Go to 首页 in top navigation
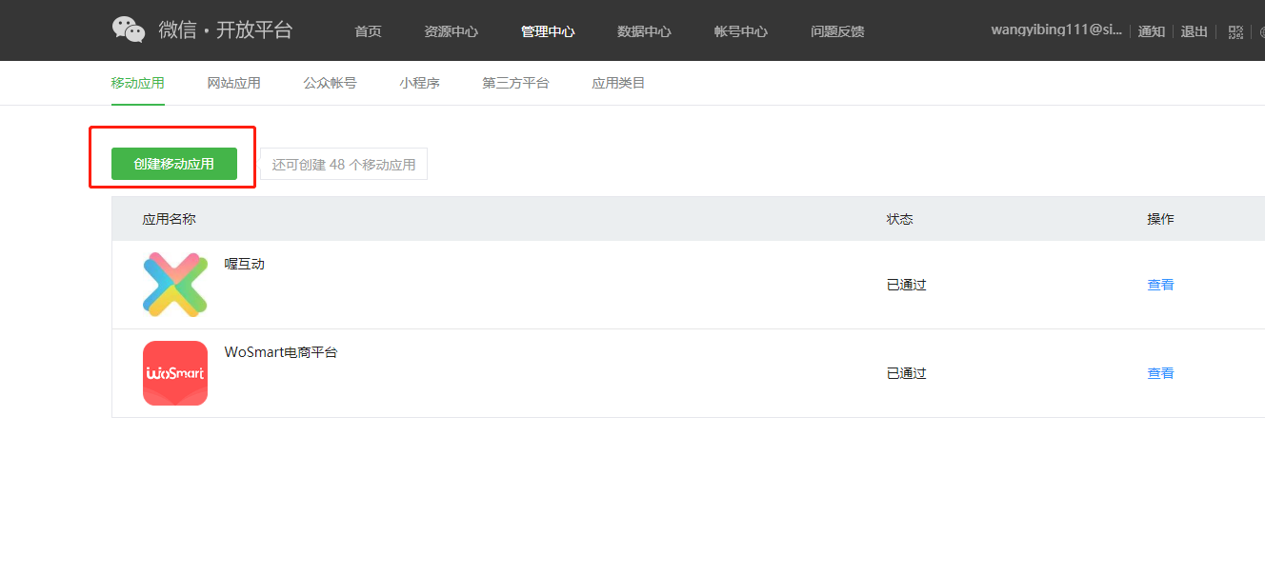Screen dimensions: 1265x576 click(x=368, y=31)
